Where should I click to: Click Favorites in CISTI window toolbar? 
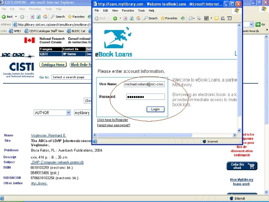(76, 16)
